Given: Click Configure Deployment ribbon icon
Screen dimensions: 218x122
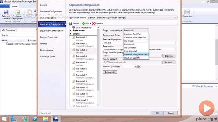Looking at the screenshot, I should click(x=18, y=12).
